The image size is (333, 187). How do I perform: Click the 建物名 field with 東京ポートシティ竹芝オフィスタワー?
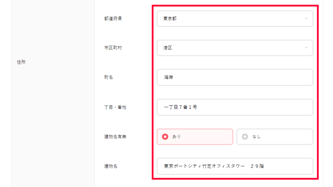235,166
